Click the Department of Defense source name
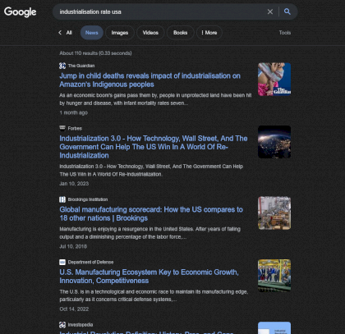345x334 pixels. [x=90, y=262]
